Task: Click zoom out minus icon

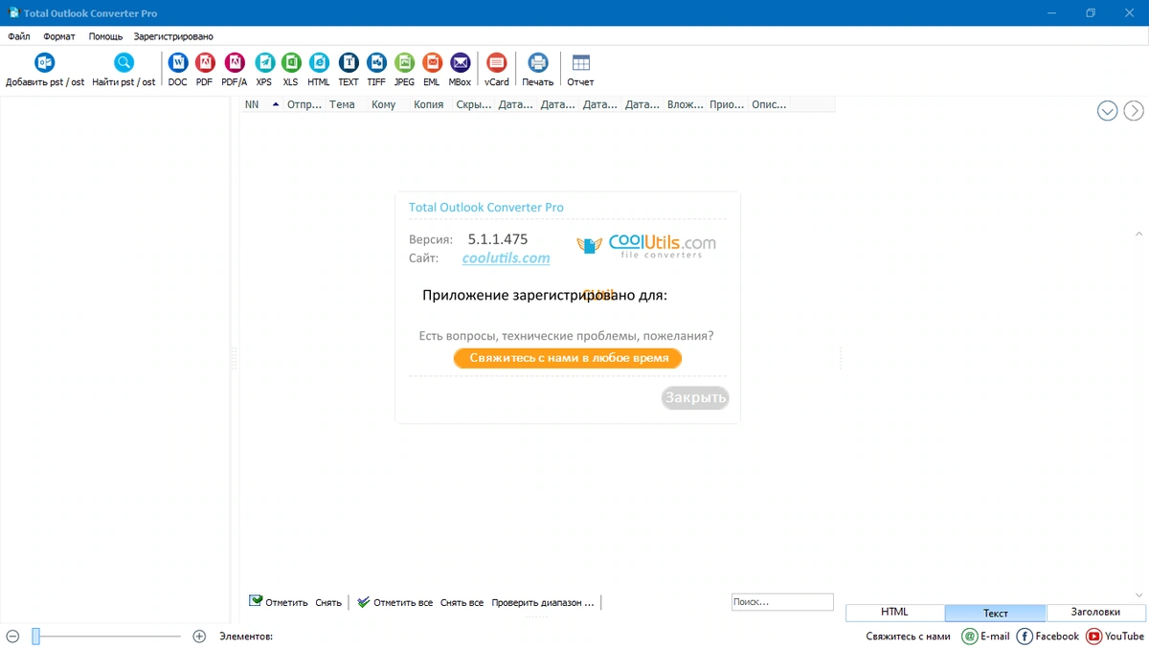Action: (12, 636)
